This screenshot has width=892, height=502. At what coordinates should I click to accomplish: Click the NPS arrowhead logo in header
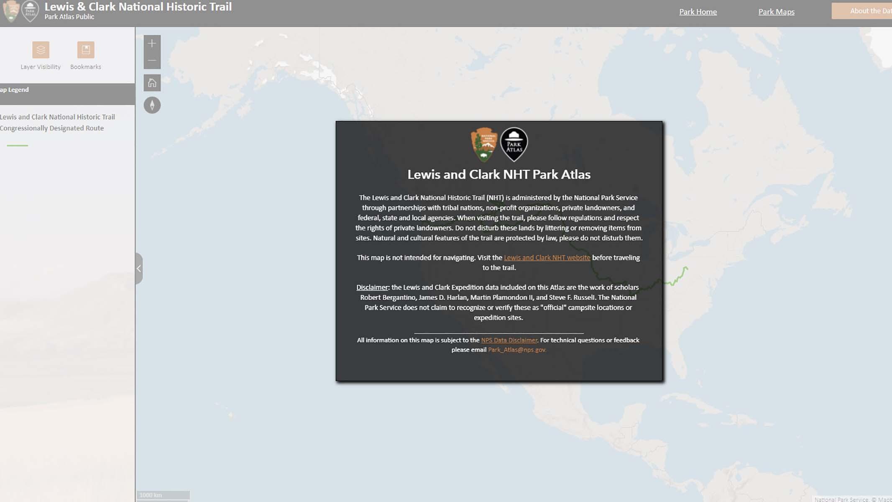11,11
